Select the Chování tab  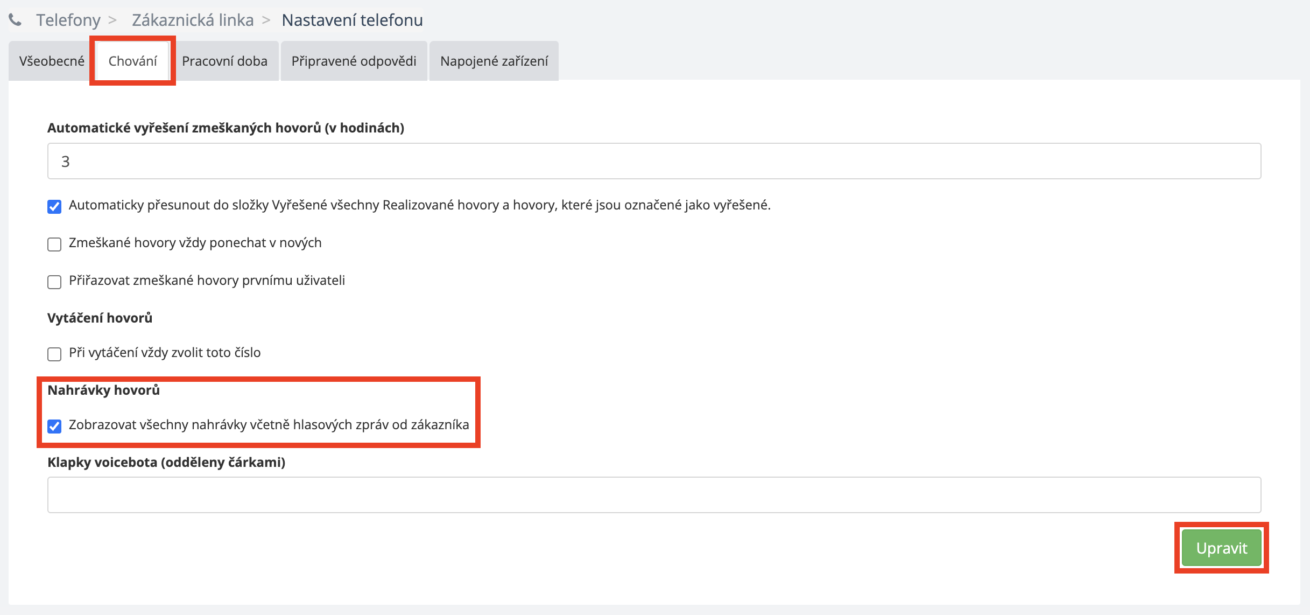[x=132, y=61]
